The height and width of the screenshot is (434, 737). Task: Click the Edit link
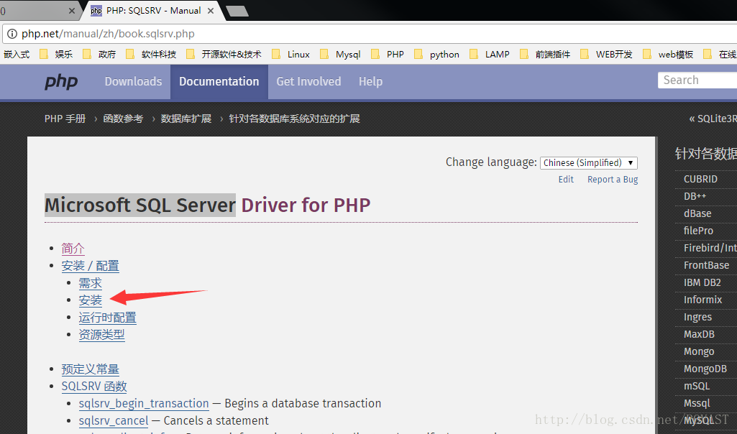(x=566, y=180)
